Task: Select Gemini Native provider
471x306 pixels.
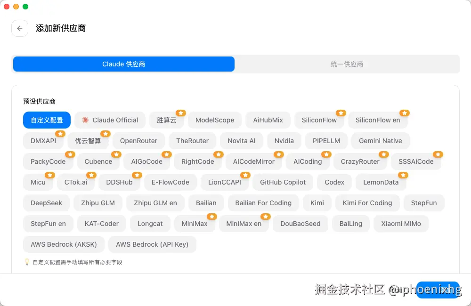Action: pyautogui.click(x=380, y=141)
